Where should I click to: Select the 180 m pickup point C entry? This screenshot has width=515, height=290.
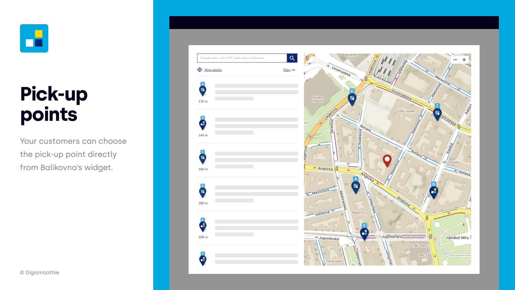pos(247,159)
